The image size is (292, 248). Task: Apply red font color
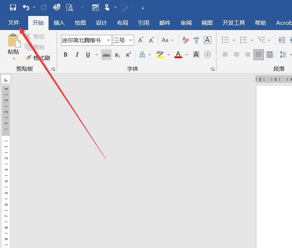[178, 54]
